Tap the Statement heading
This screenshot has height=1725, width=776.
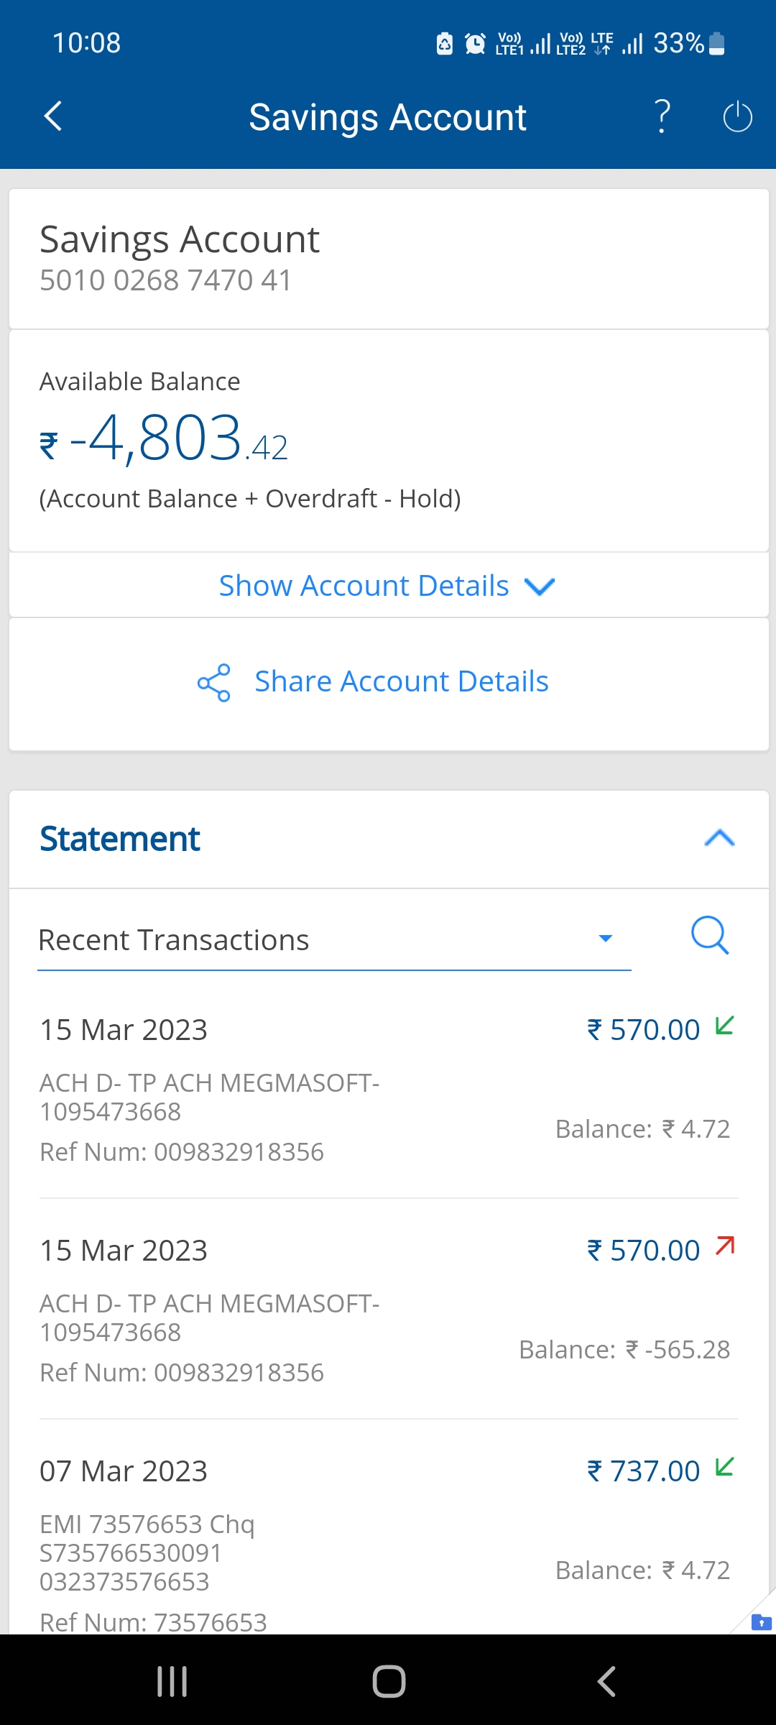[x=120, y=839]
